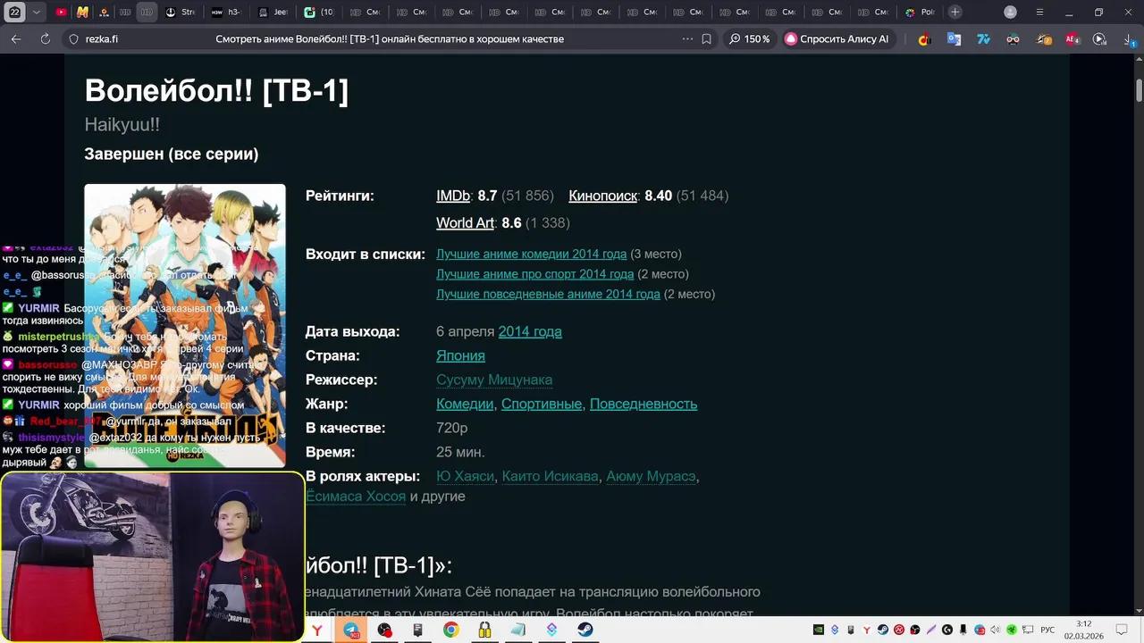Viewport: 1144px width, 643px height.
Task: Open OBS Studio from the taskbar
Action: [384, 630]
